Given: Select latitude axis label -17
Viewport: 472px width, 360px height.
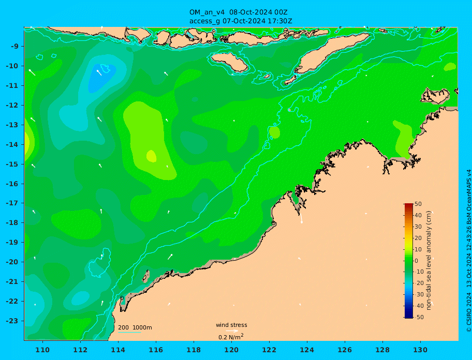Looking at the screenshot, I should click(12, 203).
